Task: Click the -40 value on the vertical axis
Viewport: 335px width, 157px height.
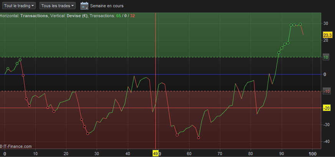Action: click(x=327, y=141)
